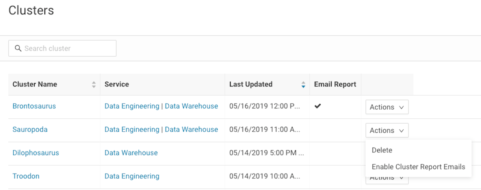
Task: Click the Email Report column header
Action: click(x=335, y=84)
